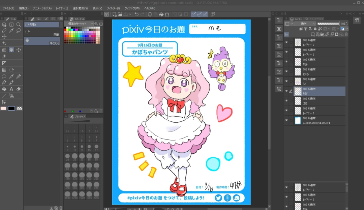Choose the Gradient tool
364x210 pixels.
click(4, 70)
